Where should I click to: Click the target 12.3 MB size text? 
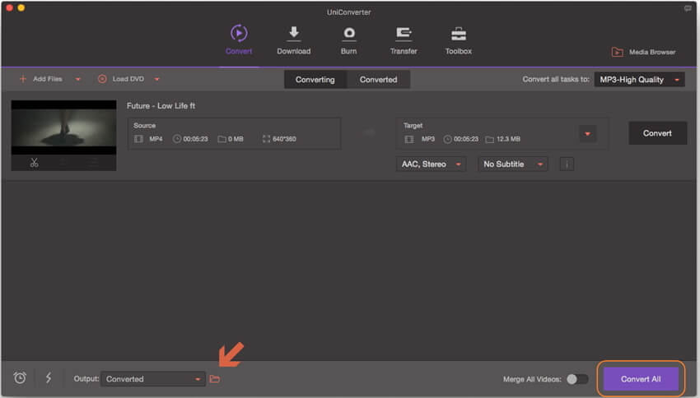[508, 139]
